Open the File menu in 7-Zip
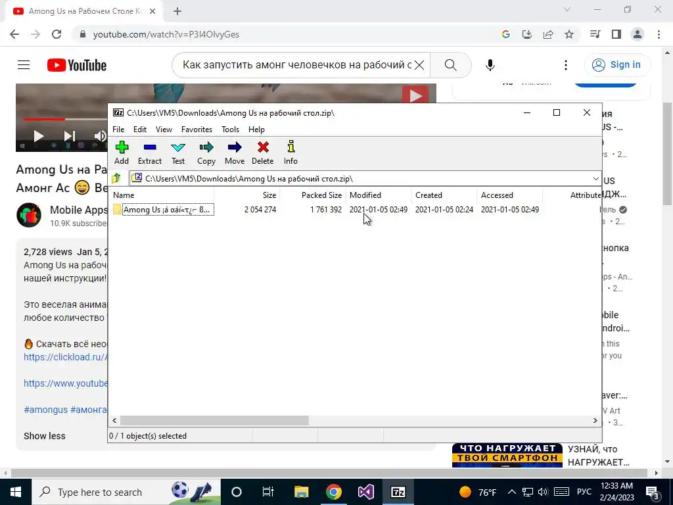Viewport: 673px width, 505px height. [118, 130]
